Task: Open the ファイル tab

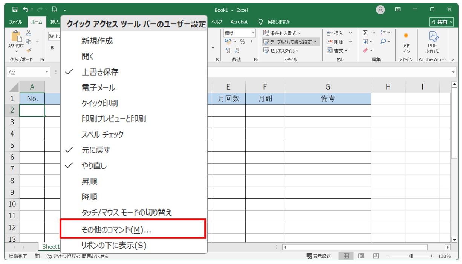Action: click(15, 22)
